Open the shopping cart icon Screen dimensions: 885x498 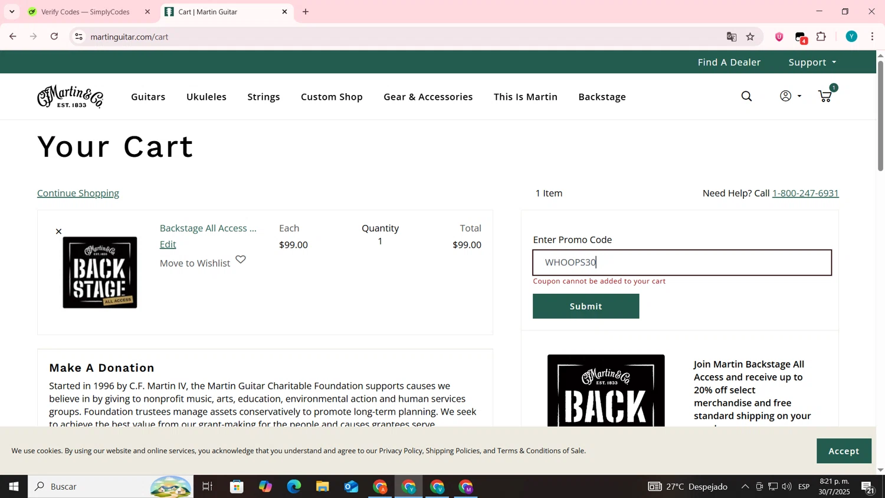(x=825, y=97)
